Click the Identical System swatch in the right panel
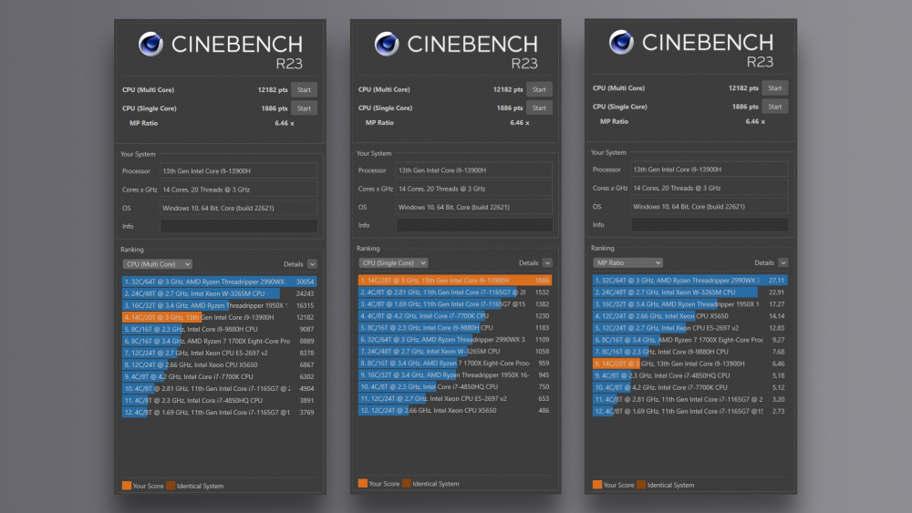 click(641, 485)
